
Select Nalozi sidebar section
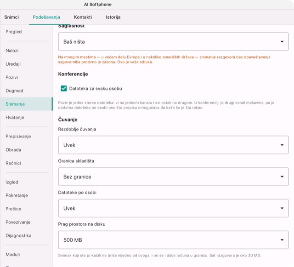[x=26, y=51]
